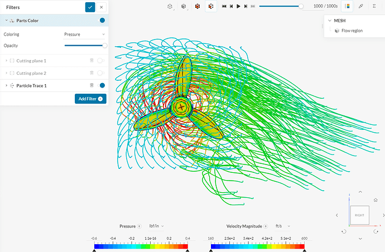385x252 pixels.
Task: Click the timeline slider handle
Action: (301, 6)
